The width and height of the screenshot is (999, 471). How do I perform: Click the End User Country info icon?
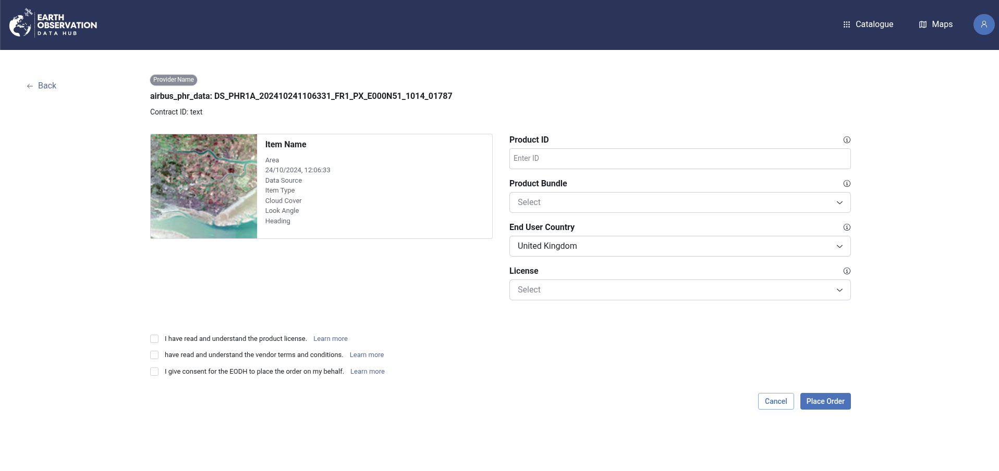click(x=847, y=227)
